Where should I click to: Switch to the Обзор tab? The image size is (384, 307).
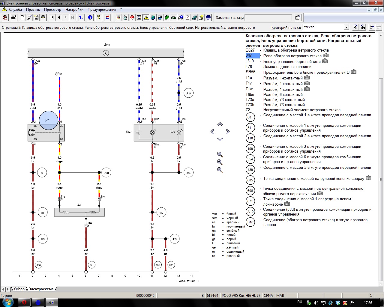pyautogui.click(x=19, y=289)
